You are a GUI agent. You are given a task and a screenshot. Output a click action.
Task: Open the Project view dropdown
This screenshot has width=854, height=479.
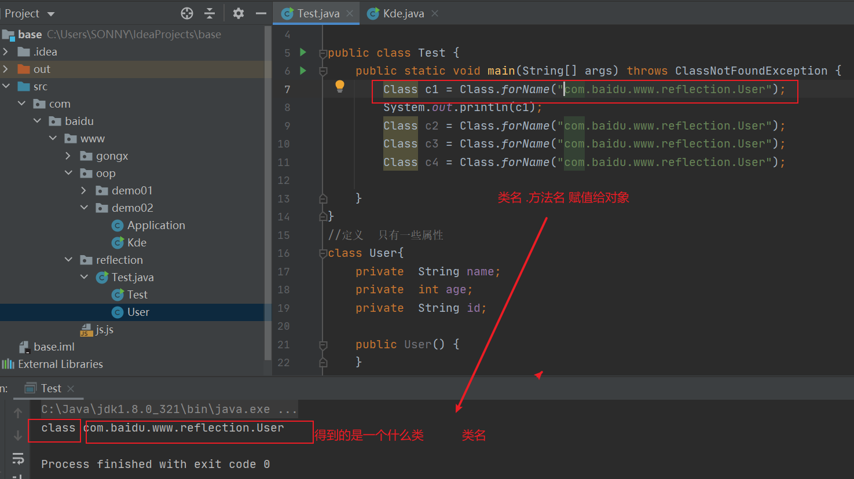click(x=51, y=14)
